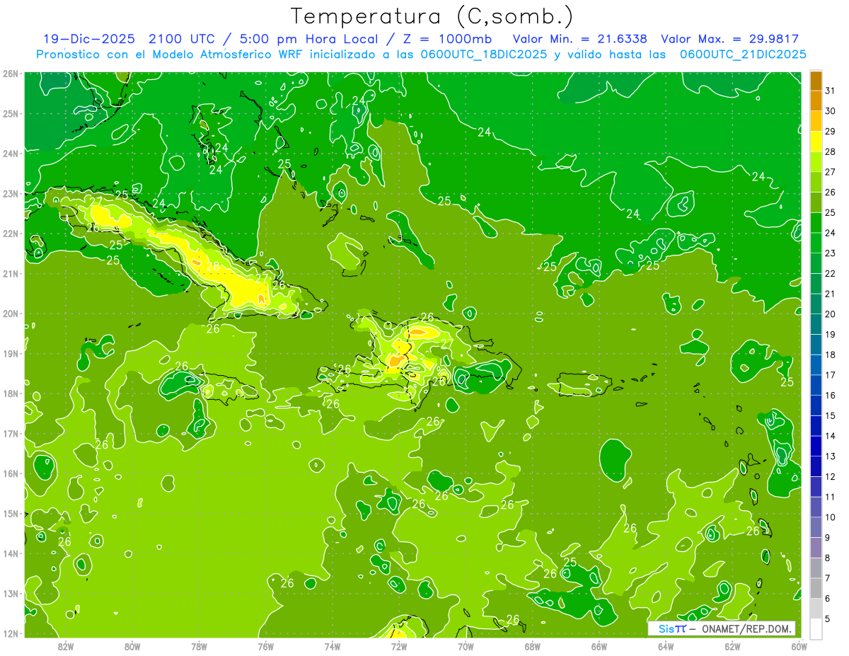Viewport: 849px width, 656px height.
Task: Click the "70W" longitude axis label
Action: click(466, 645)
